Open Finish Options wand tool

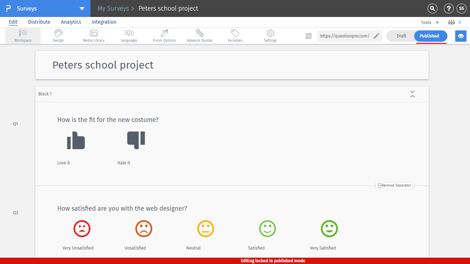click(164, 36)
